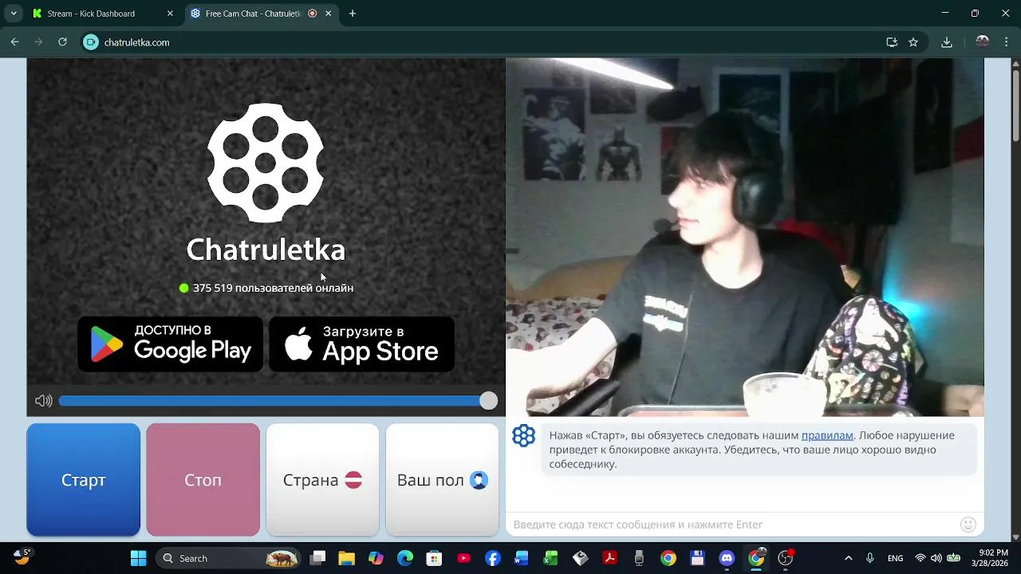The height and width of the screenshot is (574, 1021).
Task: Show hidden system tray icons
Action: click(x=848, y=558)
